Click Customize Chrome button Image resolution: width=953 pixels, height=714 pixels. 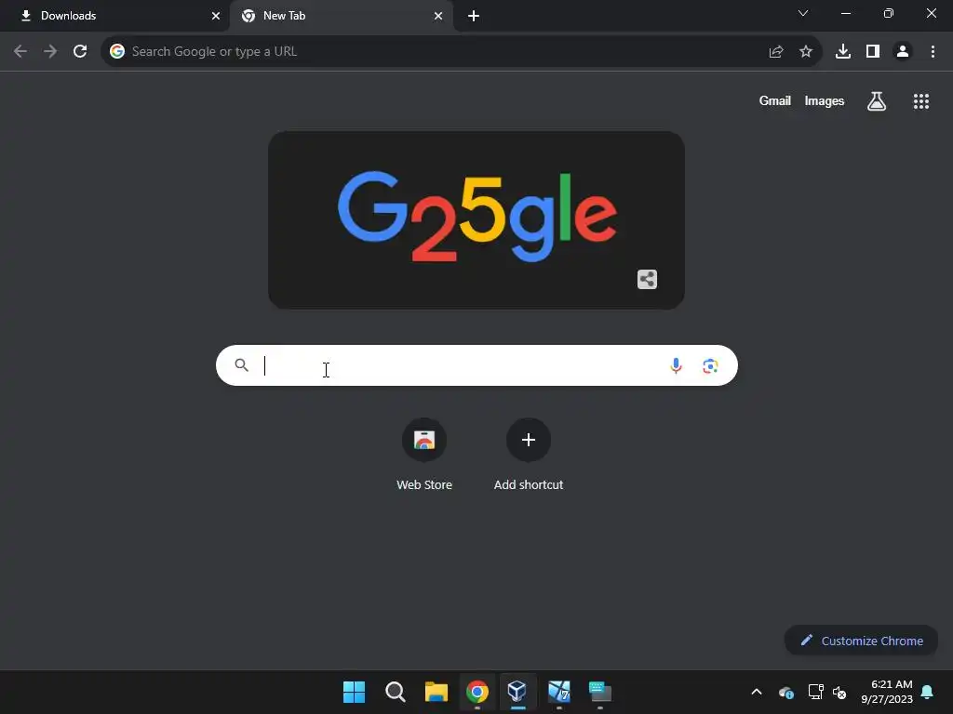point(861,641)
